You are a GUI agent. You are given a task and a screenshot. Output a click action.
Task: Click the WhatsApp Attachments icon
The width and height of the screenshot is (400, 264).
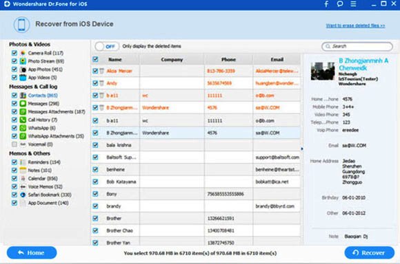point(23,136)
